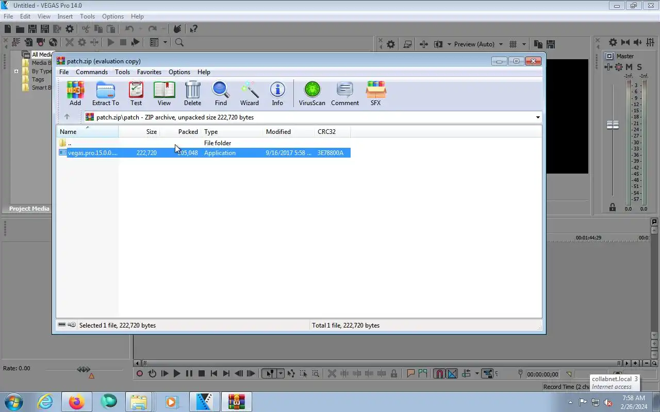Click the Test archive icon

(x=136, y=94)
